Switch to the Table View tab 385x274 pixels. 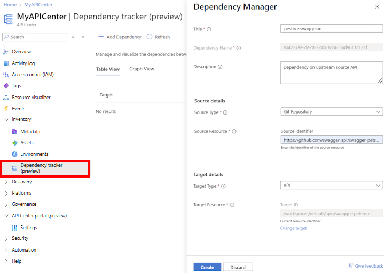pos(108,69)
